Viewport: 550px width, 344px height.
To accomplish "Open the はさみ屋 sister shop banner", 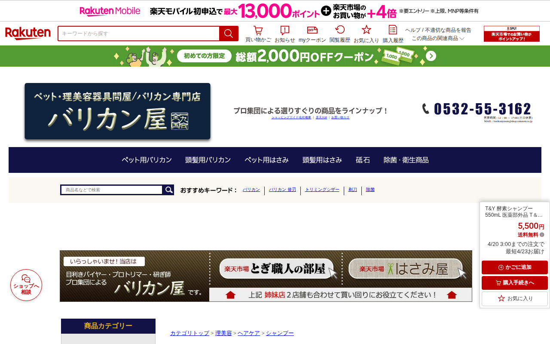I will pos(406,269).
